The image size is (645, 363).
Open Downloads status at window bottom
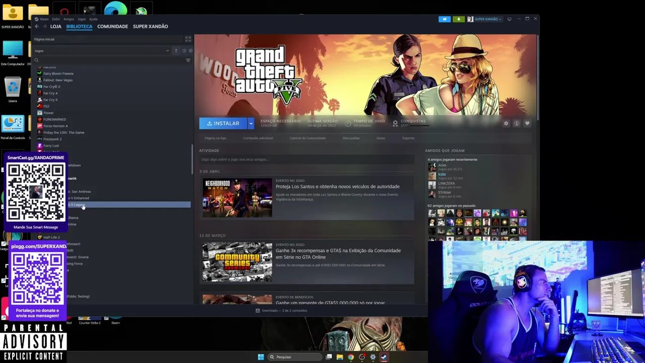281,311
